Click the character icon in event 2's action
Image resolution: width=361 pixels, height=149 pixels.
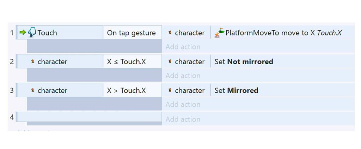click(170, 61)
